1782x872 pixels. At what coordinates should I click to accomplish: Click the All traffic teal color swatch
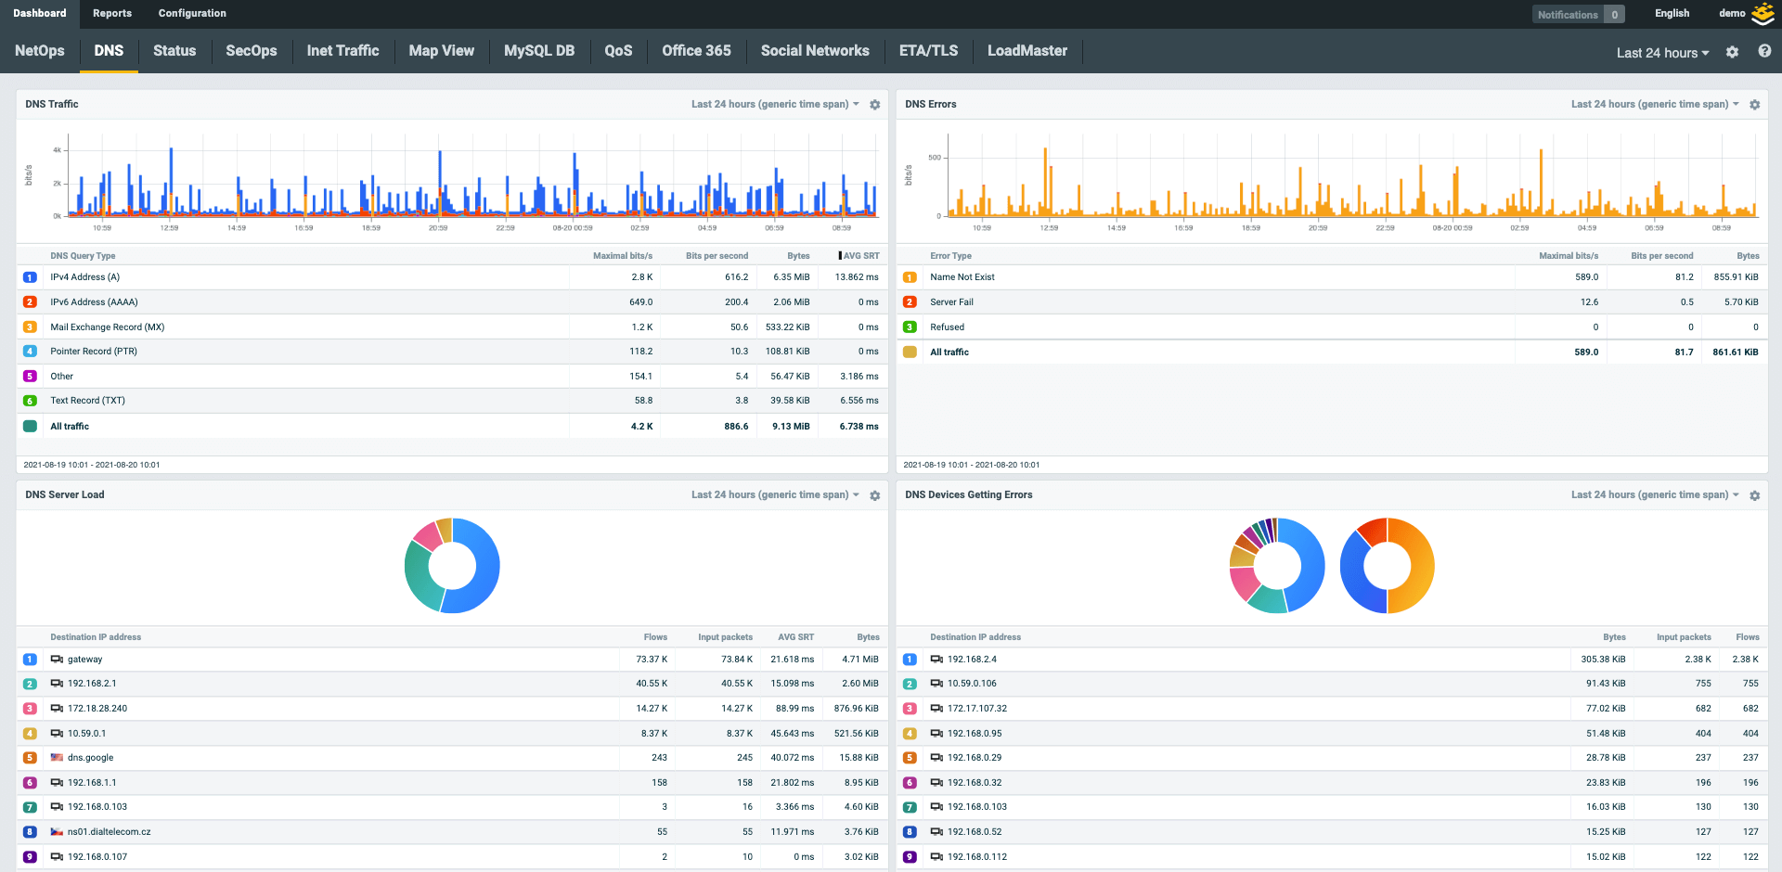pos(30,427)
